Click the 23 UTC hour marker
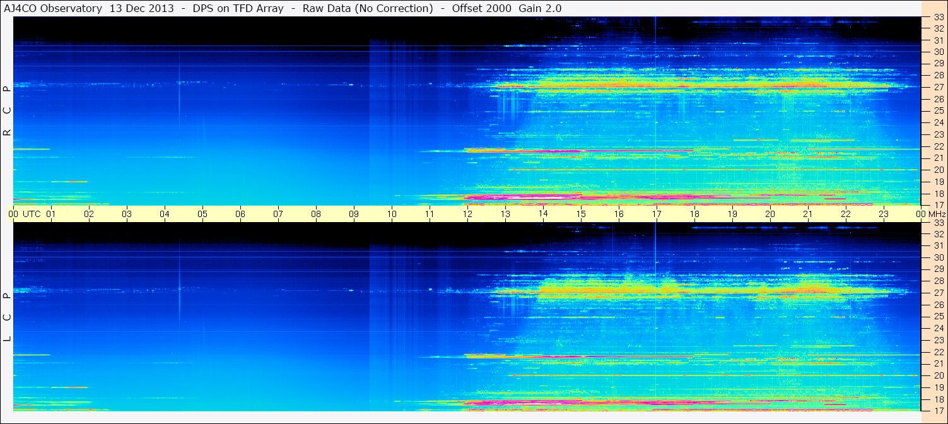This screenshot has height=424, width=948. click(x=884, y=214)
